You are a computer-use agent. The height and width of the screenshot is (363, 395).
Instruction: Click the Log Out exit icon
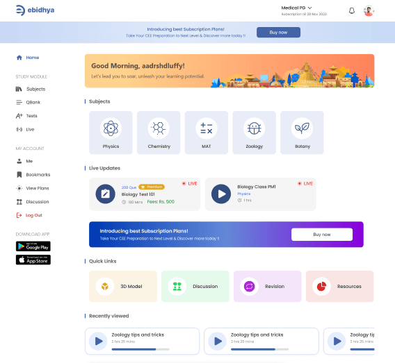pyautogui.click(x=19, y=215)
